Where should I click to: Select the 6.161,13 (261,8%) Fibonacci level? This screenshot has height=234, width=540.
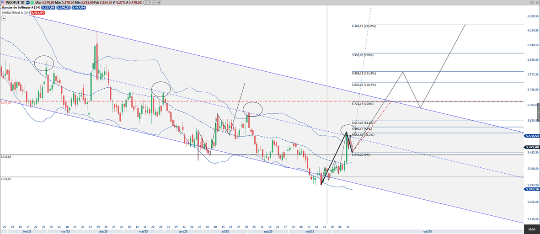point(364,26)
